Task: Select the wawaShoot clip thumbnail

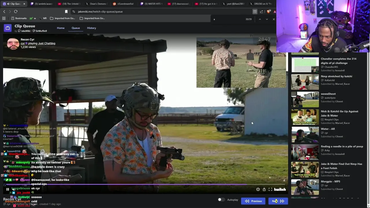Action: (x=305, y=99)
